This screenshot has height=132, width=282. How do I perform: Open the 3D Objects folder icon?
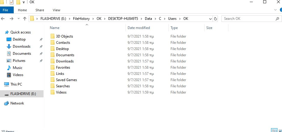point(52,36)
